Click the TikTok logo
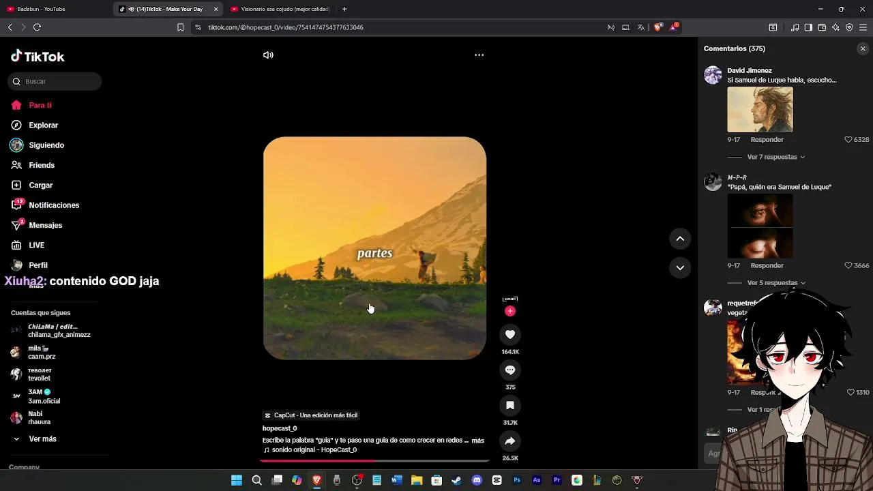Image resolution: width=873 pixels, height=491 pixels. click(38, 57)
